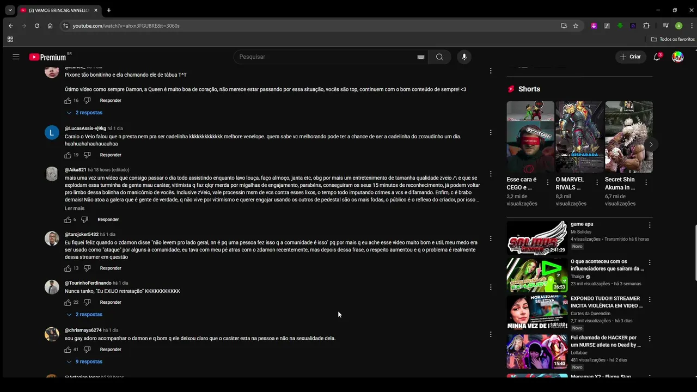Open browser profile icon in toolbar
Screen dimensions: 697x392
(x=678, y=26)
